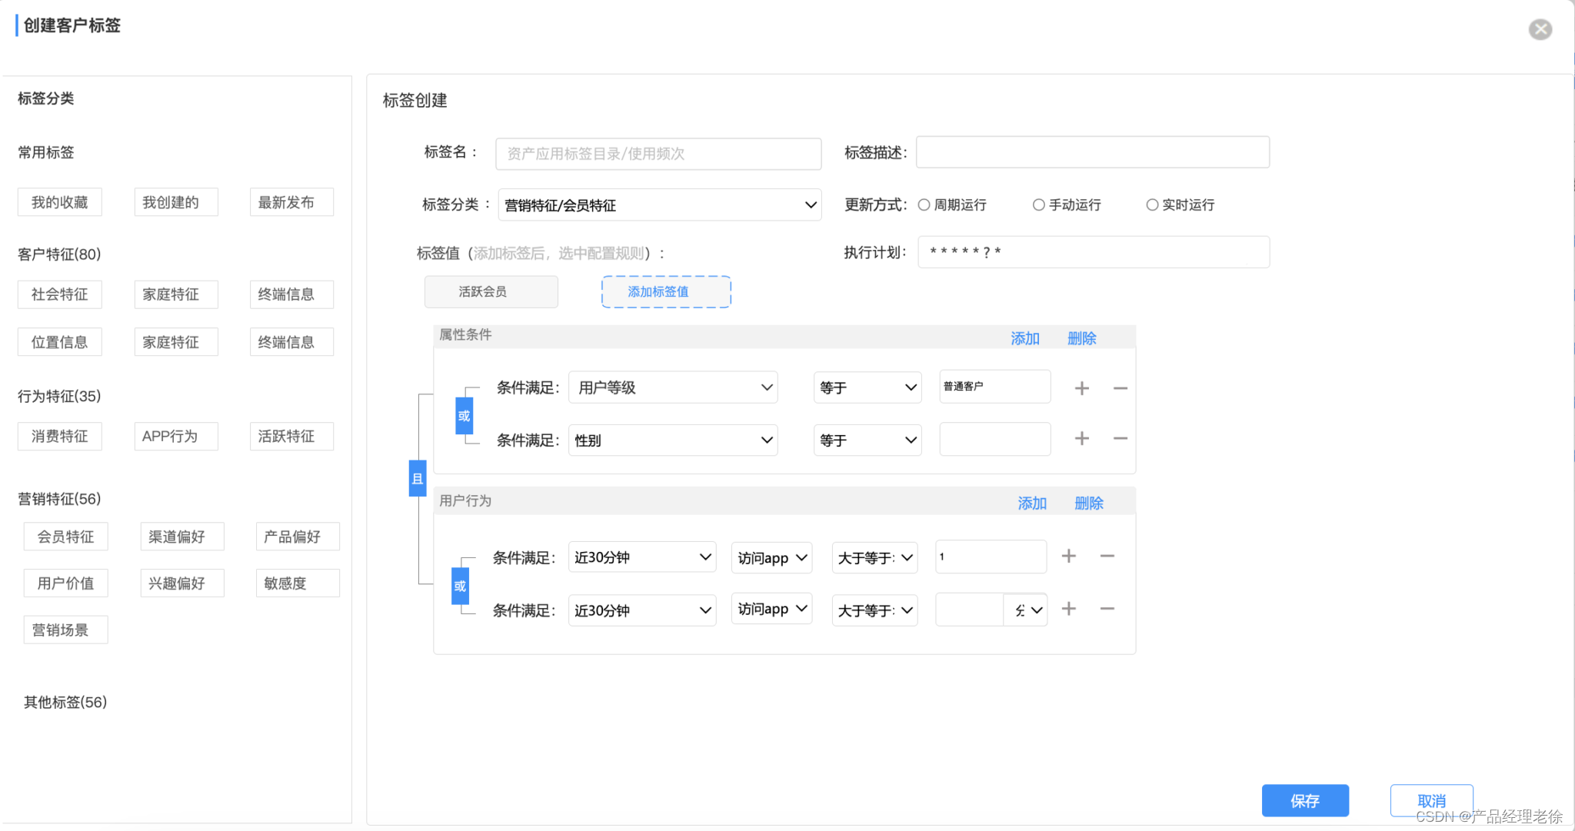This screenshot has height=831, width=1575.
Task: Open the first 访问app behavior dropdown
Action: [x=771, y=557]
